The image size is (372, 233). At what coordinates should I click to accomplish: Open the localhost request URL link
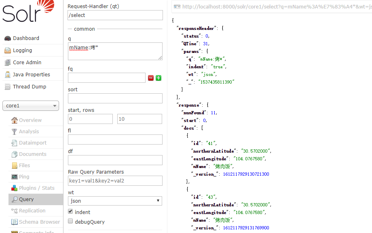(277, 6)
